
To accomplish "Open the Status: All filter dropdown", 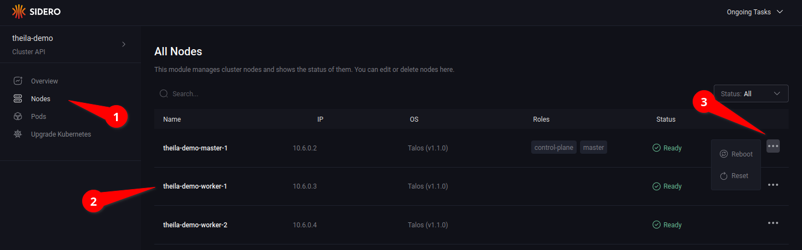I will tap(750, 94).
